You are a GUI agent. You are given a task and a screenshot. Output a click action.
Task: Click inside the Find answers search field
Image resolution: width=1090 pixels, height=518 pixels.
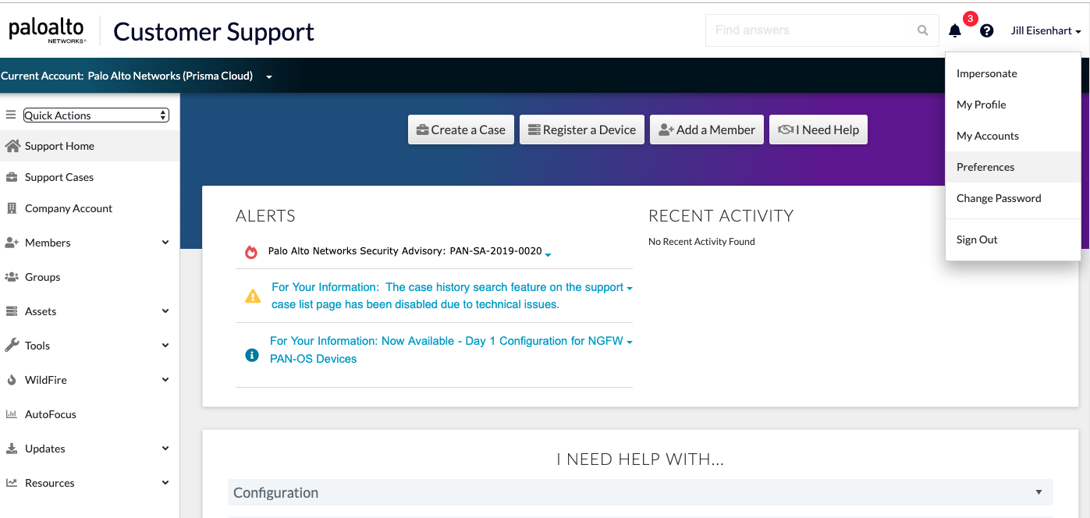pos(796,30)
